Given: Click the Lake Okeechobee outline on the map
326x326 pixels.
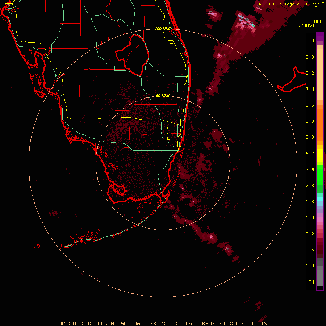Looking at the screenshot, I should coord(132,55).
